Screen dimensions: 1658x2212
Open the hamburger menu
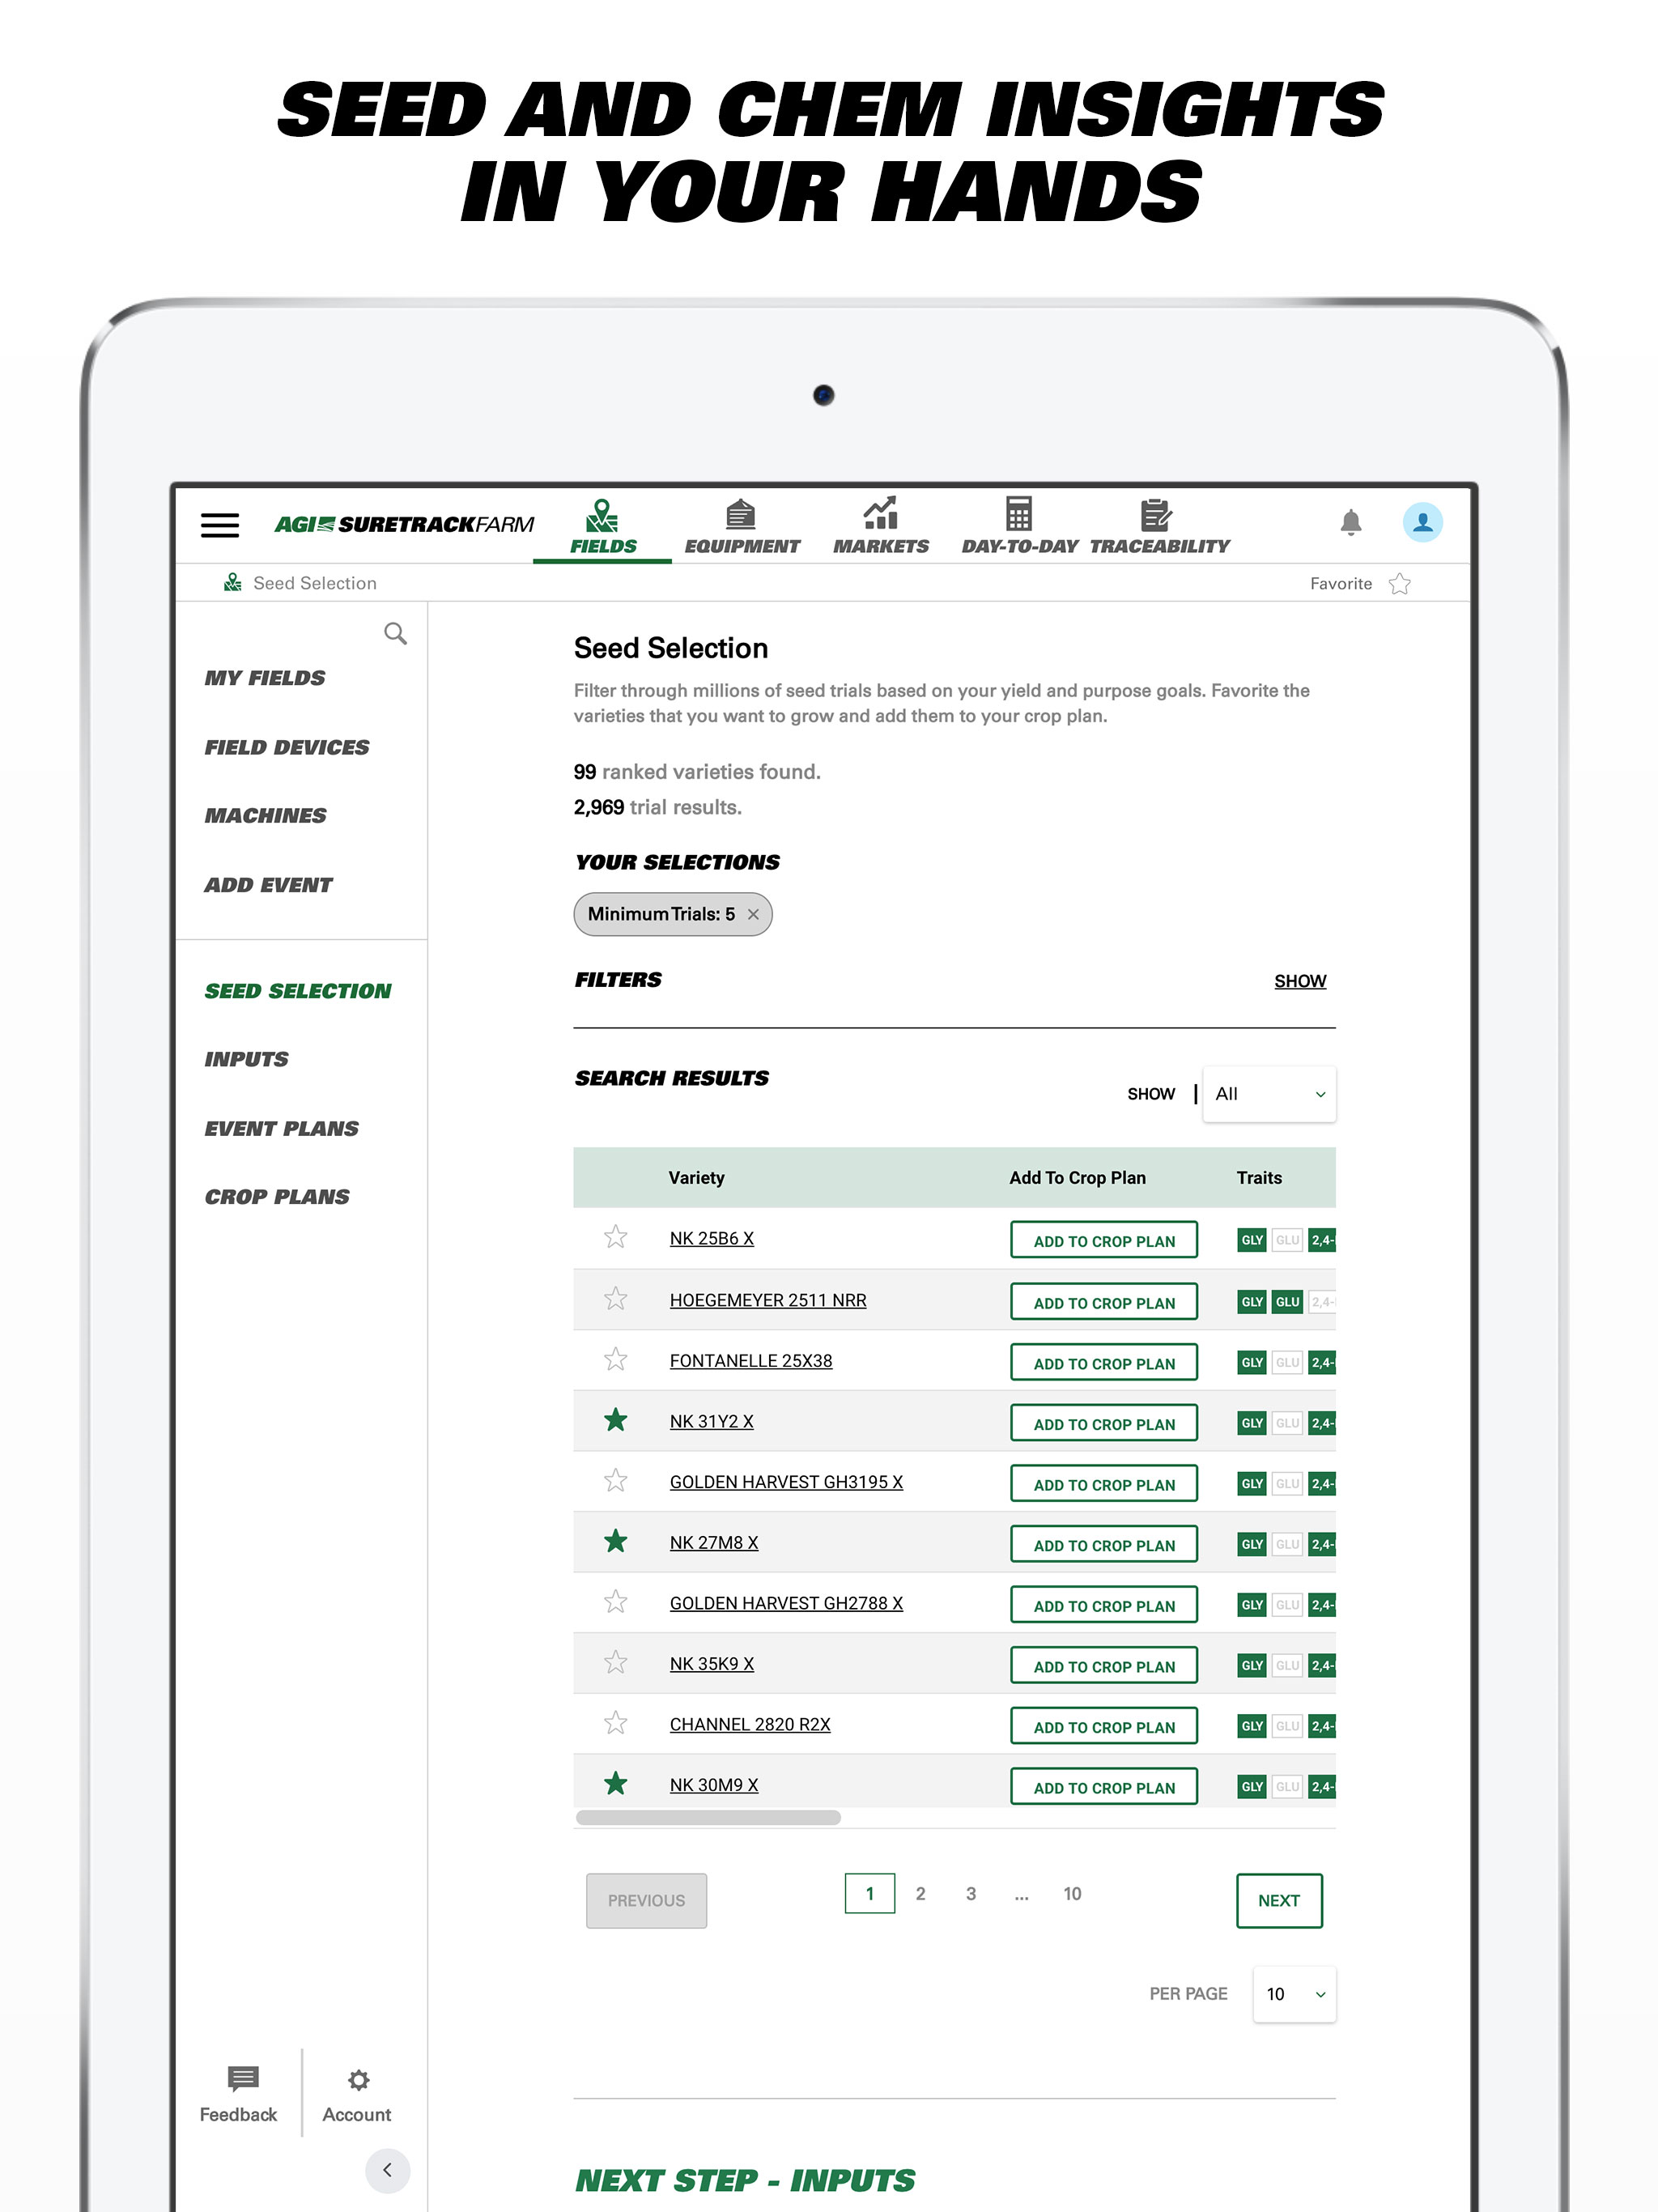[220, 525]
